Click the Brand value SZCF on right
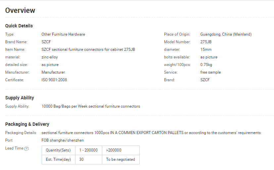The image size is (274, 170). [x=205, y=80]
